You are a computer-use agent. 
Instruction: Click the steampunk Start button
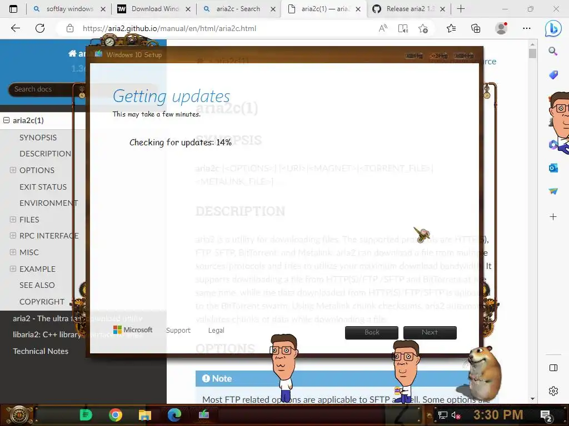[x=18, y=415]
